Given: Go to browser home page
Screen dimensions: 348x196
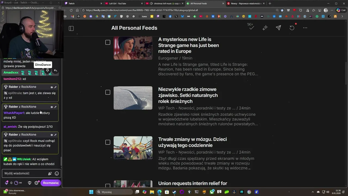Looking at the screenshot, I should (77, 10).
